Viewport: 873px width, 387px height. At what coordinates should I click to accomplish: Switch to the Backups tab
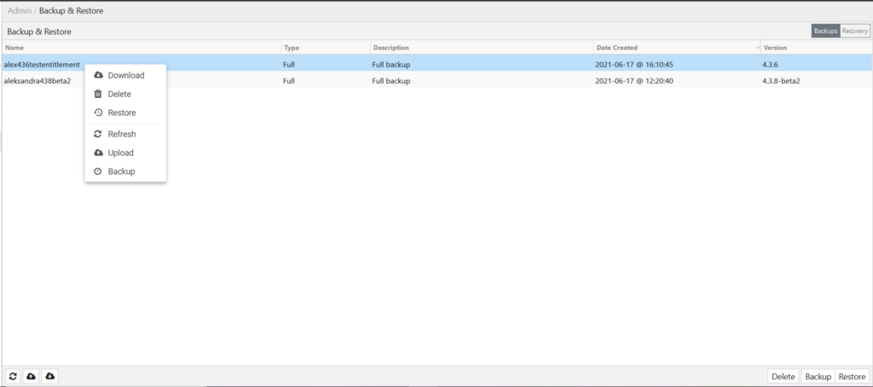pos(825,32)
